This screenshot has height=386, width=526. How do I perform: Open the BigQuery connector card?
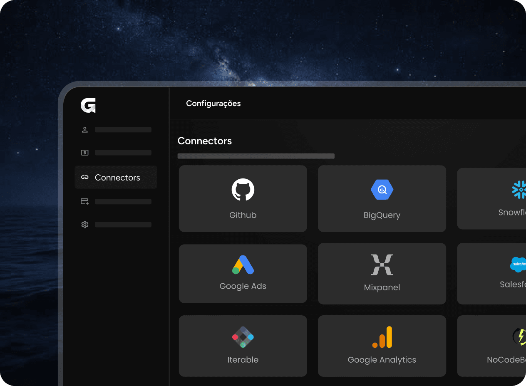(x=382, y=199)
